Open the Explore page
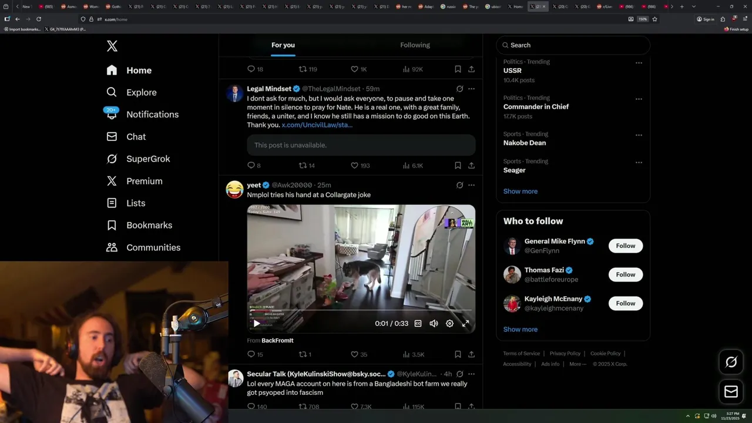Screen dimensions: 752x423 (x=132, y=92)
